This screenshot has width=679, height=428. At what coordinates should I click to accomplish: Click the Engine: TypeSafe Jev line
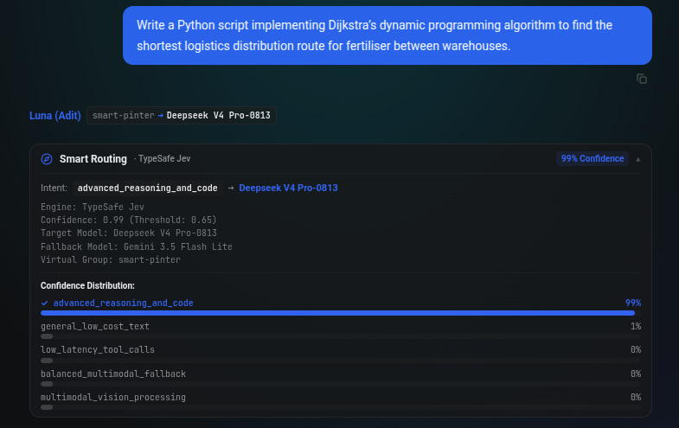point(93,207)
